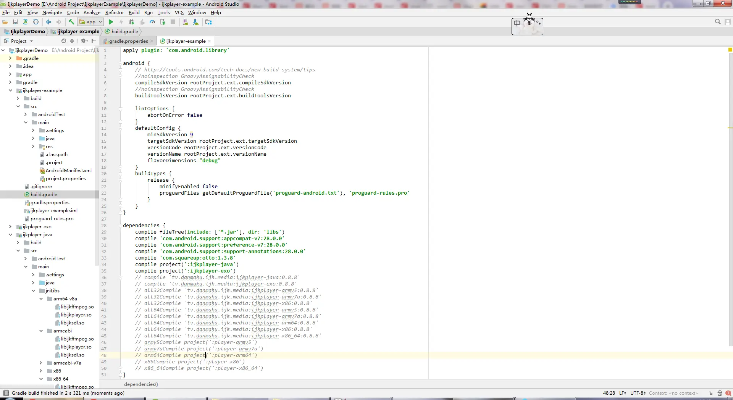Click the IjkplayerDemo breadcrumb
The height and width of the screenshot is (400, 733).
coord(24,32)
